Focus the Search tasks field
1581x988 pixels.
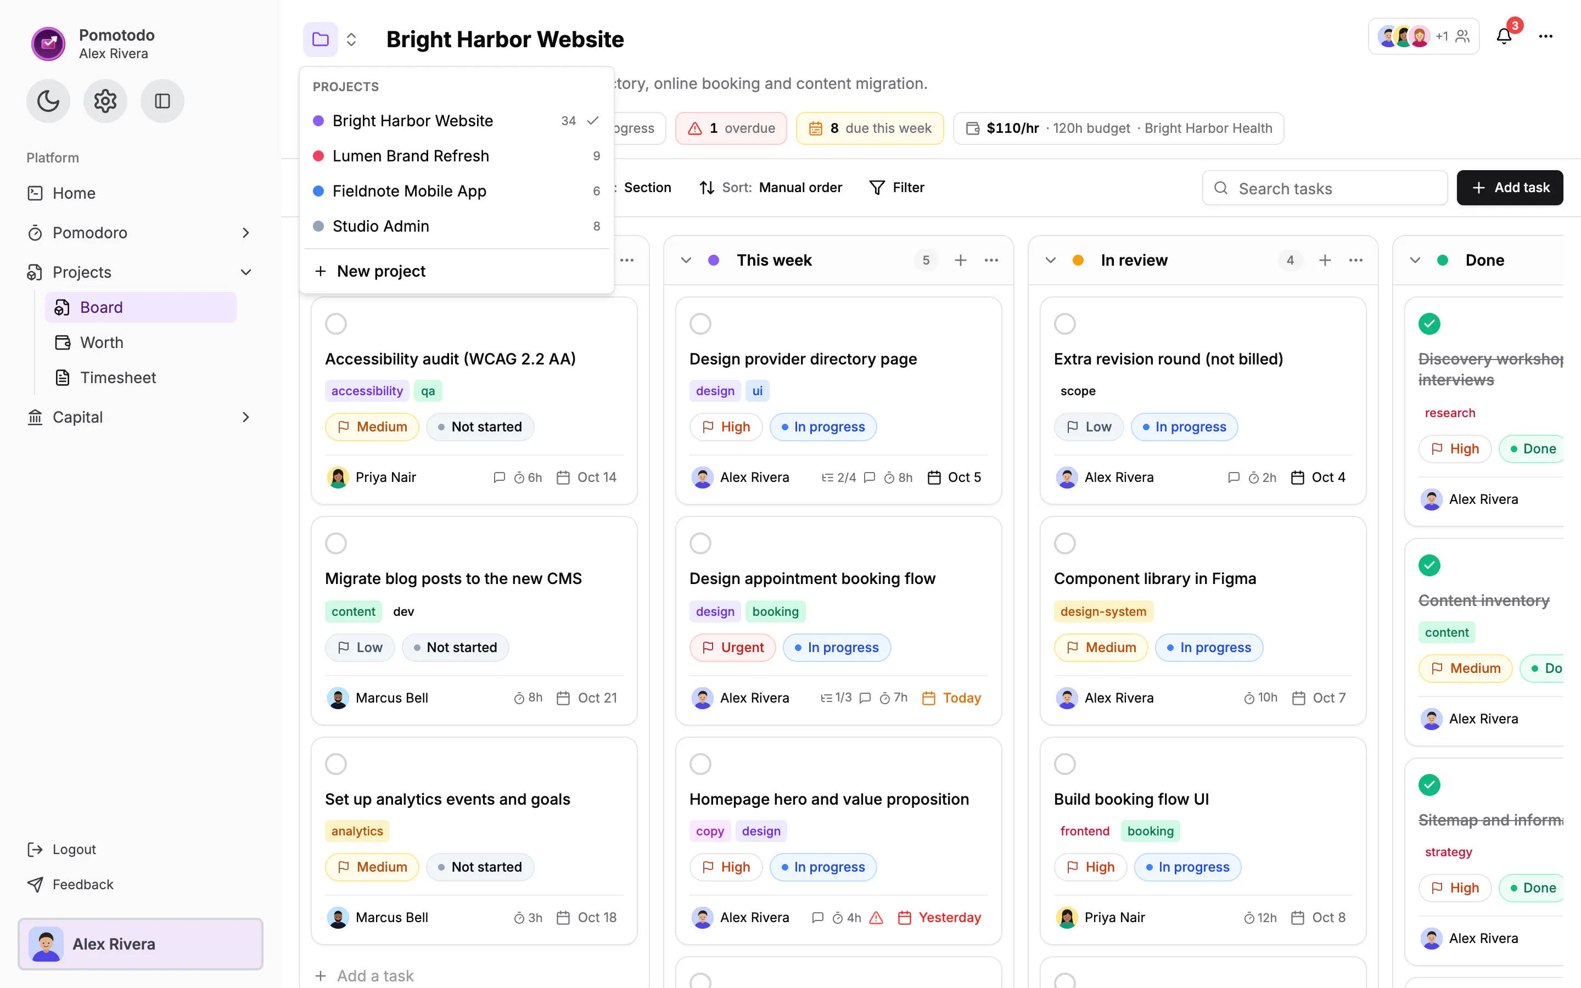pos(1324,188)
